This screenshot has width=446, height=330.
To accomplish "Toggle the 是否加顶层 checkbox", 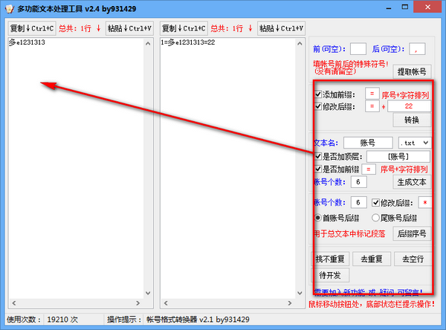I will pos(319,157).
